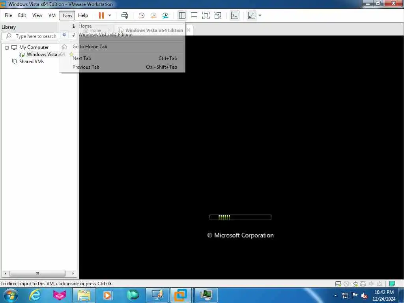Open the monitor app on taskbar

(157, 295)
